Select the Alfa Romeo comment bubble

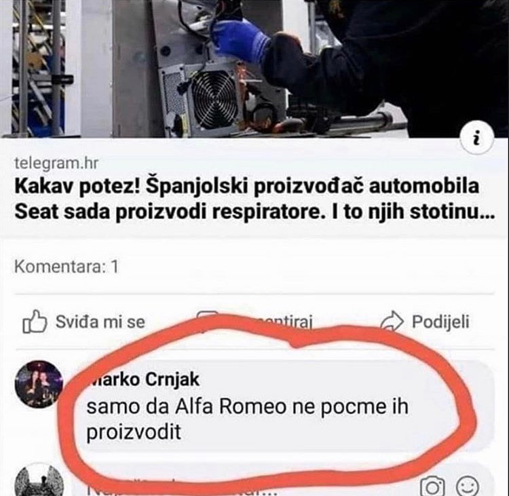point(286,406)
